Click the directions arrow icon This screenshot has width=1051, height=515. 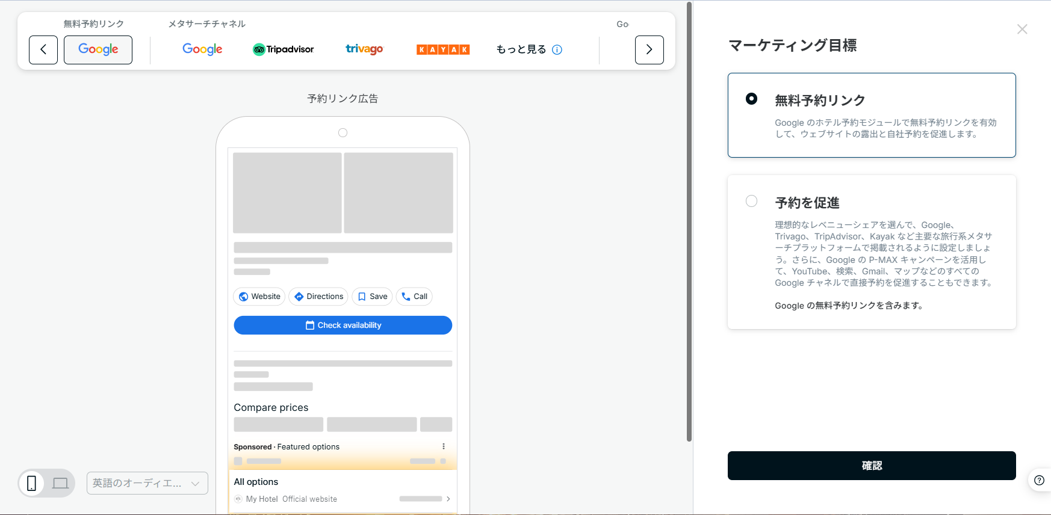[x=299, y=297]
